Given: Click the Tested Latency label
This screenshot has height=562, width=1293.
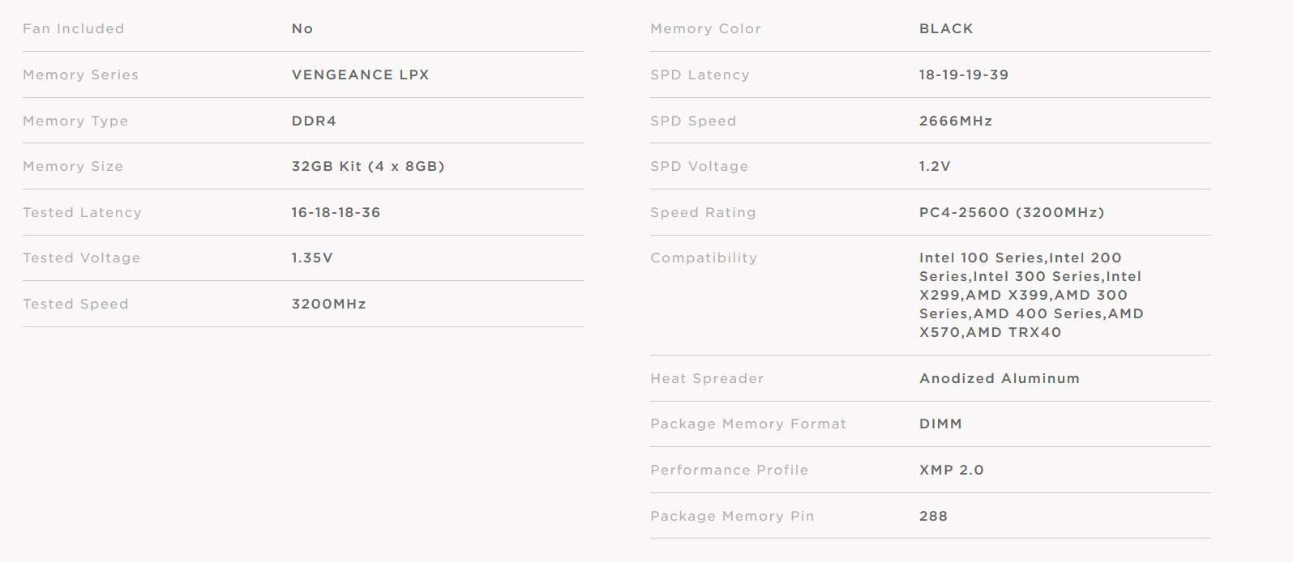Looking at the screenshot, I should (x=82, y=212).
